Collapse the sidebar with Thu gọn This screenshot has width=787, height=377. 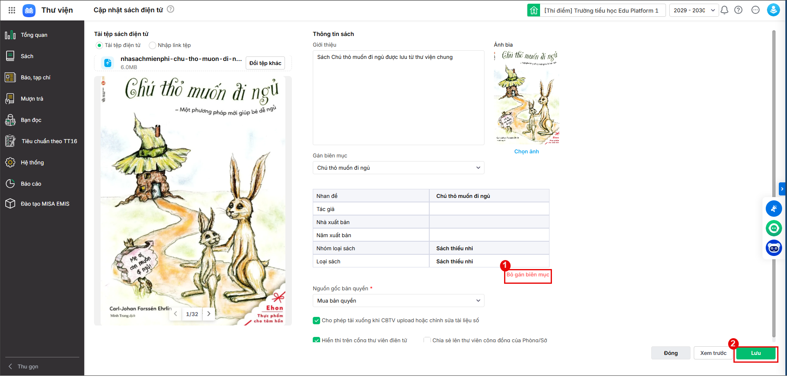[x=24, y=366]
